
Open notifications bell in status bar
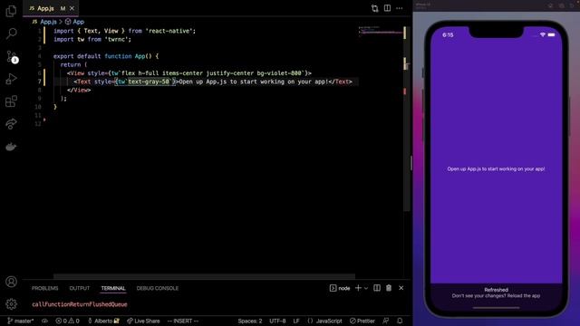(x=400, y=321)
